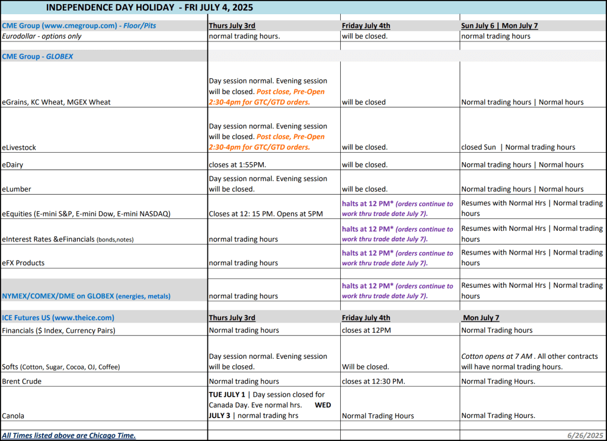Click 'Closes at 12: 15 PM. Opens at 5PM'
The height and width of the screenshot is (441, 607).
(266, 214)
